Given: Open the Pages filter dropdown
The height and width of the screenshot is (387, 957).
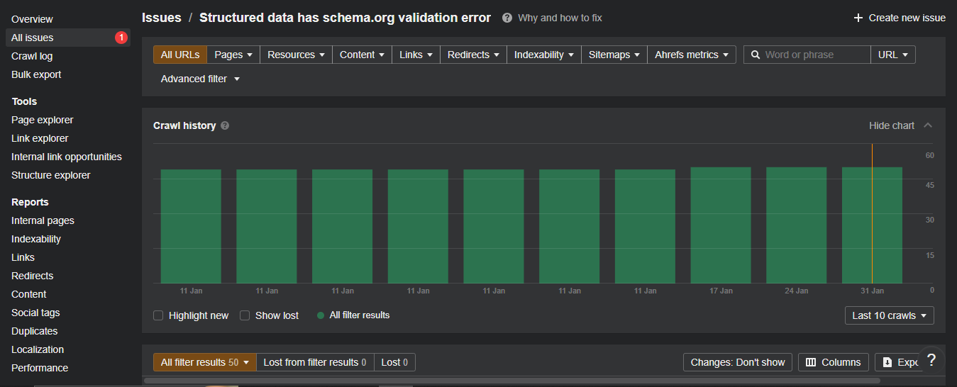Looking at the screenshot, I should (233, 55).
